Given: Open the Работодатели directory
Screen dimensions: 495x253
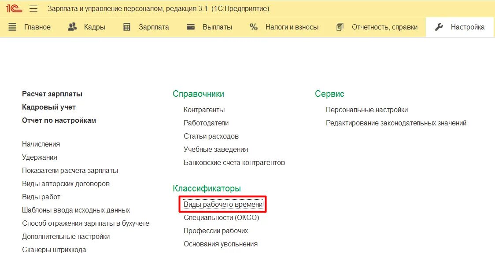Looking at the screenshot, I should pos(206,123).
